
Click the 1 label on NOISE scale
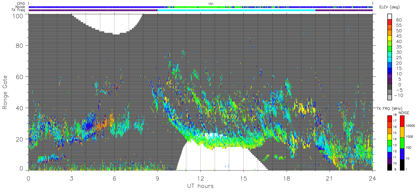click(406, 169)
